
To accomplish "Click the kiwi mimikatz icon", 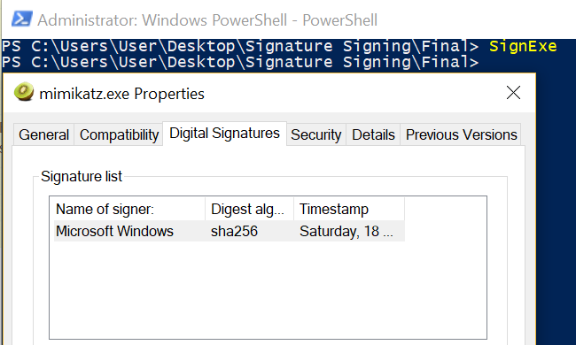I will coord(24,92).
